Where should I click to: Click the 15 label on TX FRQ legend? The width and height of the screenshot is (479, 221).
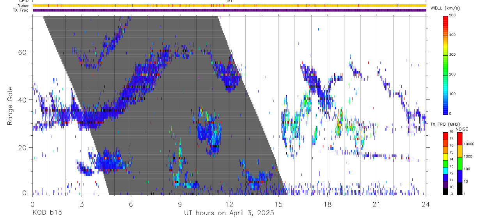452,152
